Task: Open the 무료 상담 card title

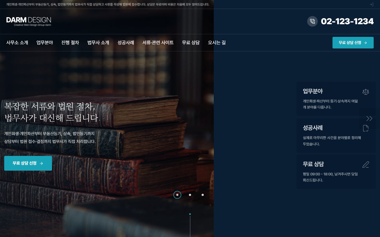Action: [x=313, y=164]
